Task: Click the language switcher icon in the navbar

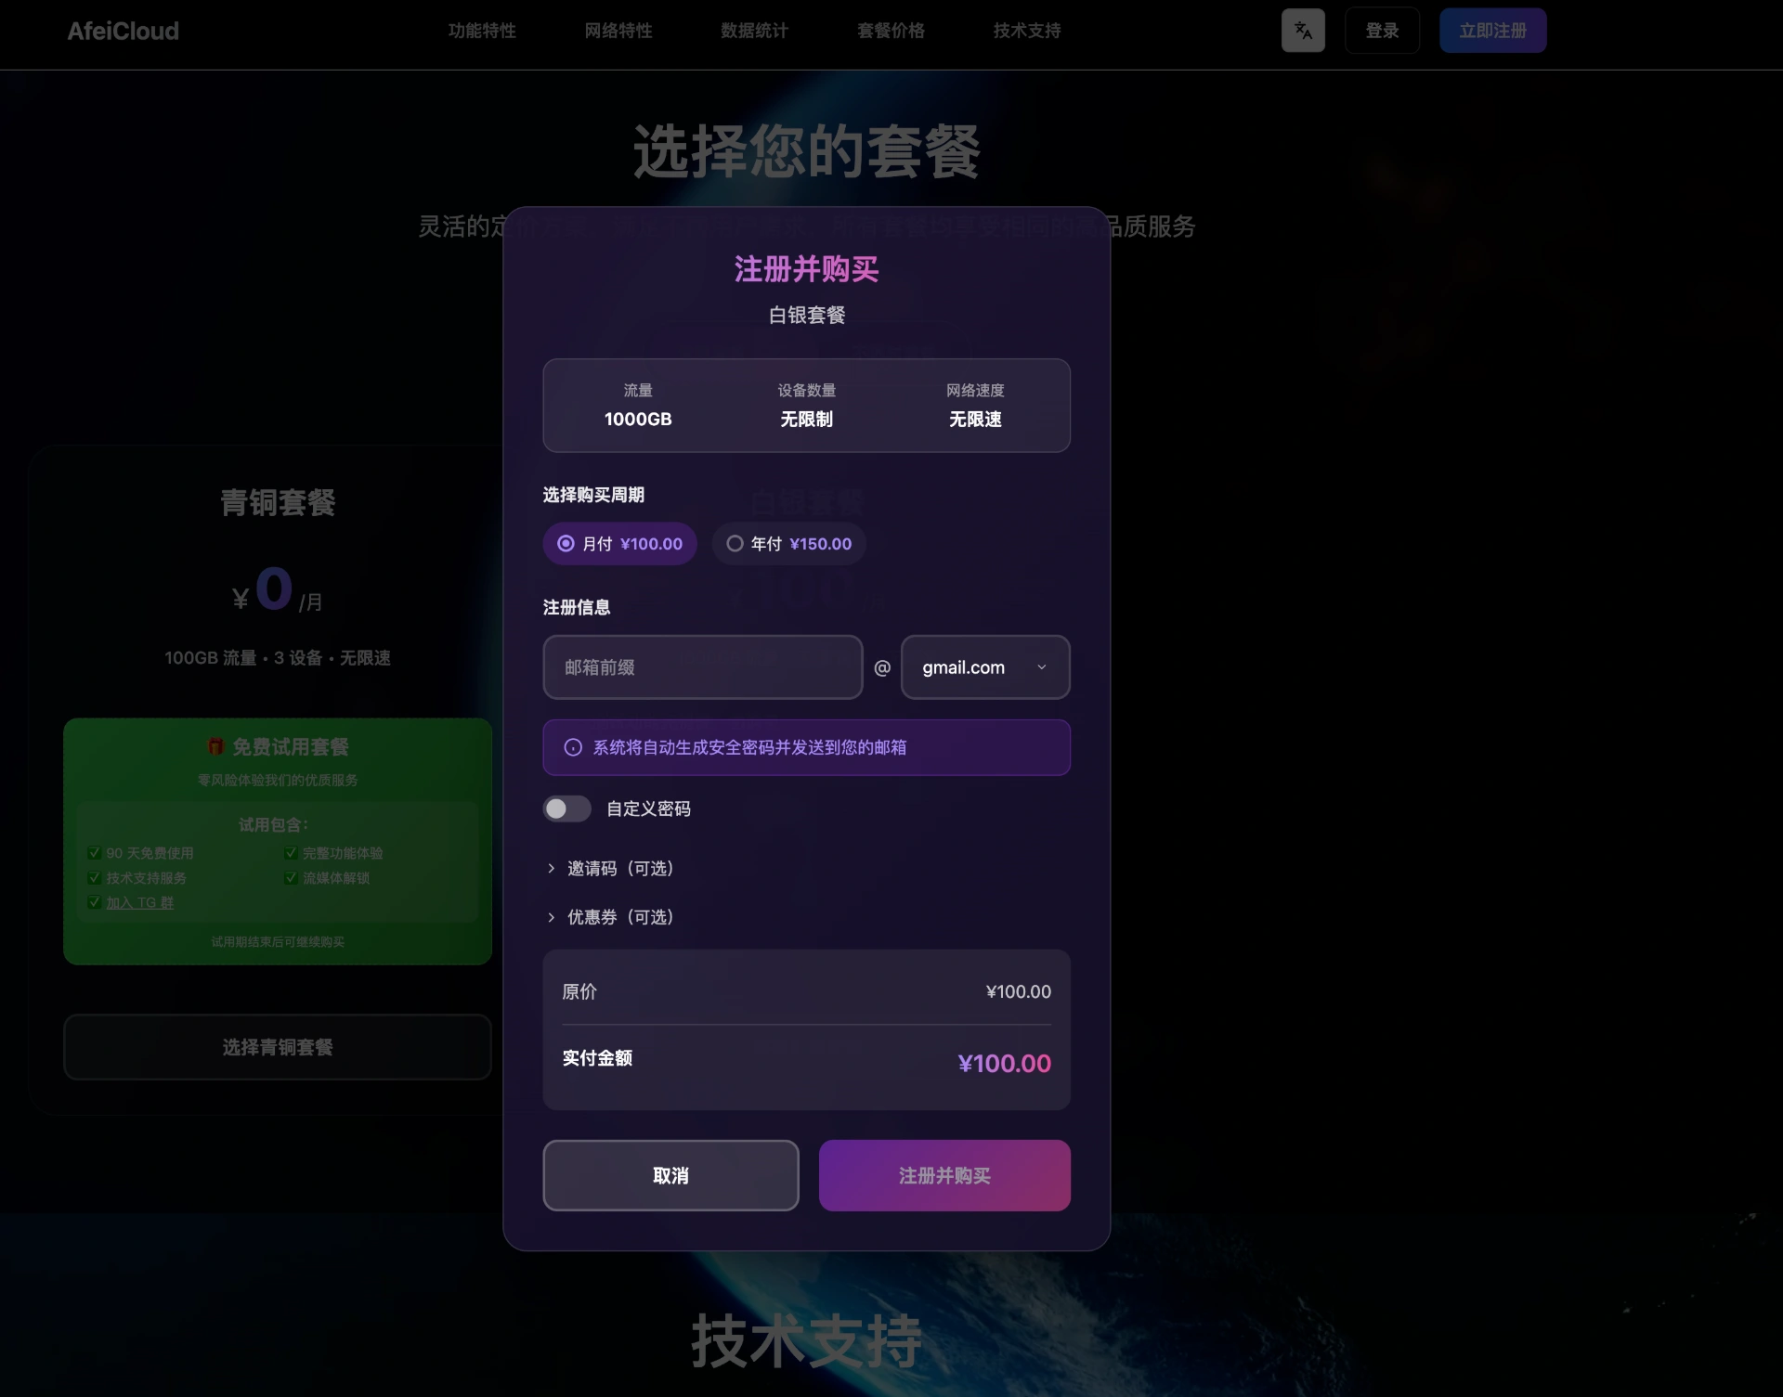Action: tap(1303, 31)
